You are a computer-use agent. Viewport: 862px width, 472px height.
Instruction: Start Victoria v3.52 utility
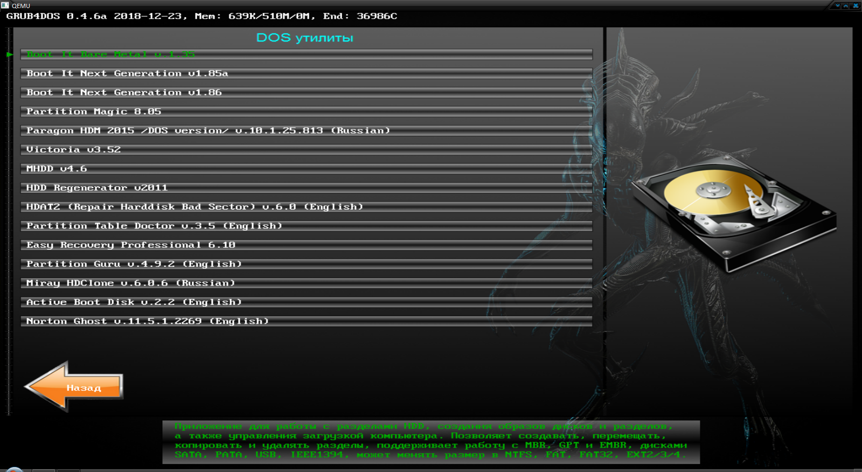[74, 150]
